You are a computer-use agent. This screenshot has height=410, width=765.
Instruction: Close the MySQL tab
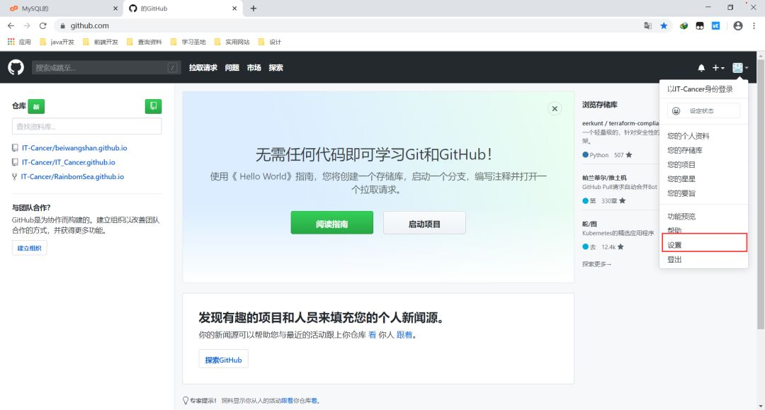[x=115, y=8]
